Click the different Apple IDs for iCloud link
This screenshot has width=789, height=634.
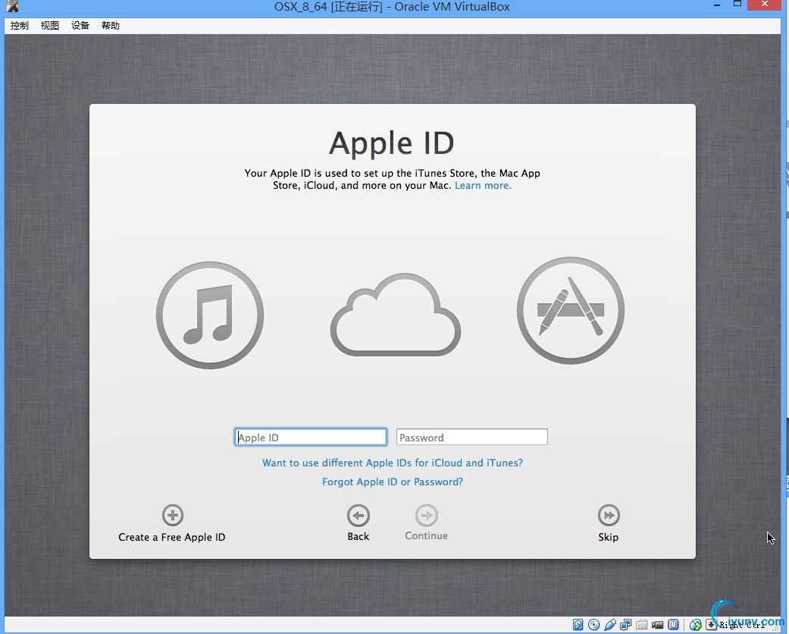[x=393, y=463]
